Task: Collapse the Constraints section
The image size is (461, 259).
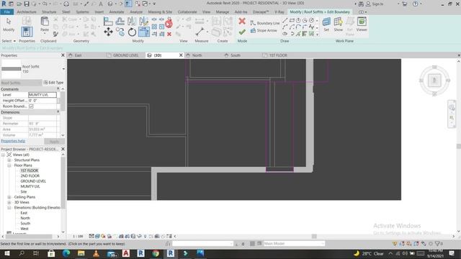Action: click(58, 88)
